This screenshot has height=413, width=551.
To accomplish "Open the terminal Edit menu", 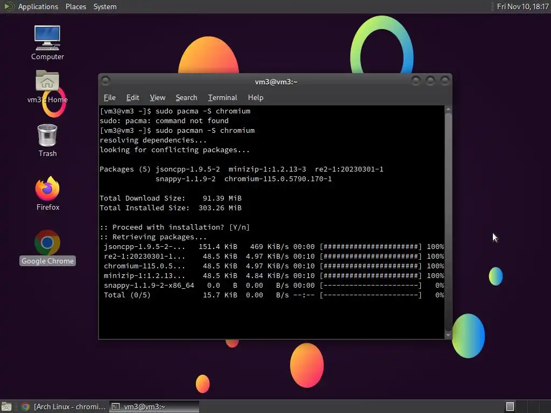I will tap(132, 98).
